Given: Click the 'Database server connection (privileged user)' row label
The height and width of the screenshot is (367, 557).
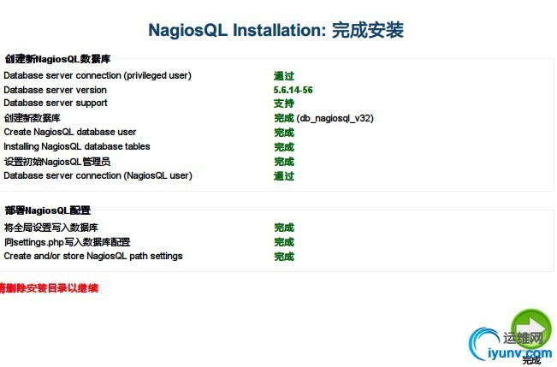Looking at the screenshot, I should [x=98, y=75].
